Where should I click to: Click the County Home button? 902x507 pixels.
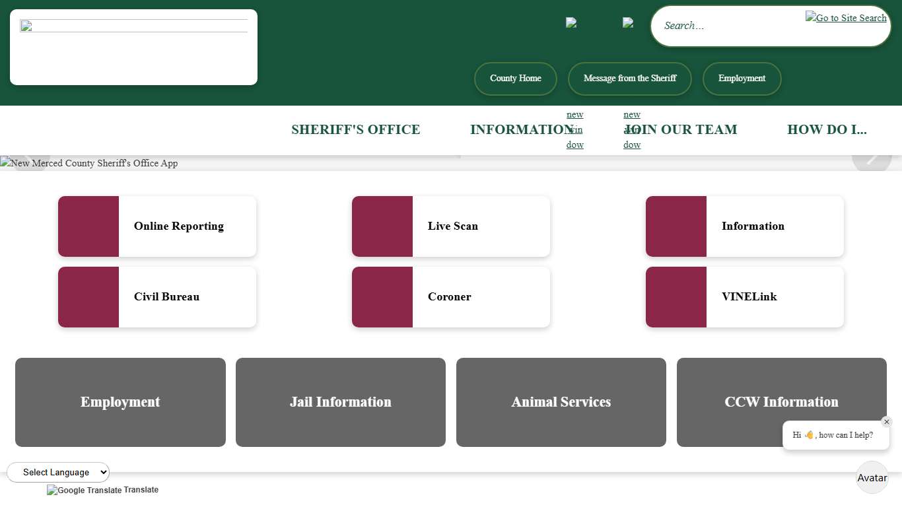[515, 79]
